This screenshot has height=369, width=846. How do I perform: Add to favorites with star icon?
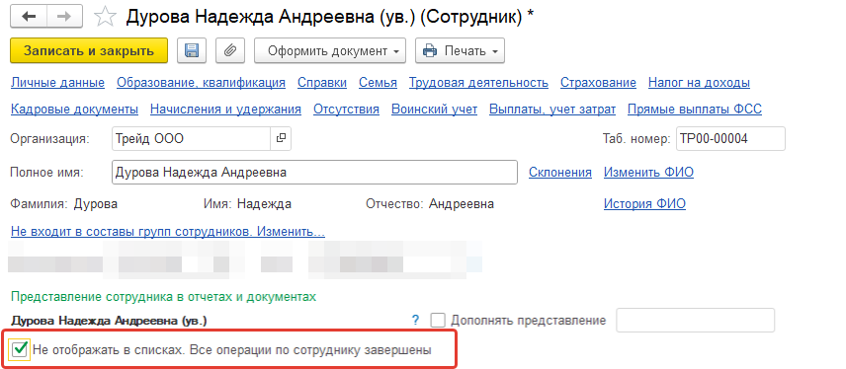click(x=105, y=17)
